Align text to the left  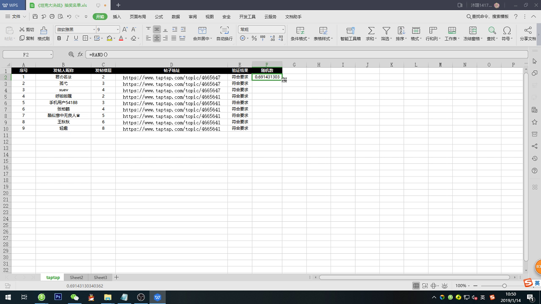148,38
